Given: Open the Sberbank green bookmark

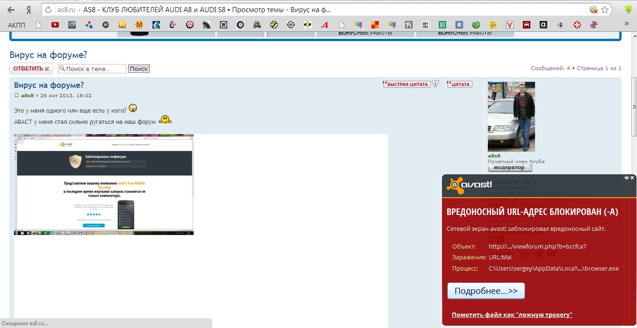Looking at the screenshot, I should tap(476, 25).
